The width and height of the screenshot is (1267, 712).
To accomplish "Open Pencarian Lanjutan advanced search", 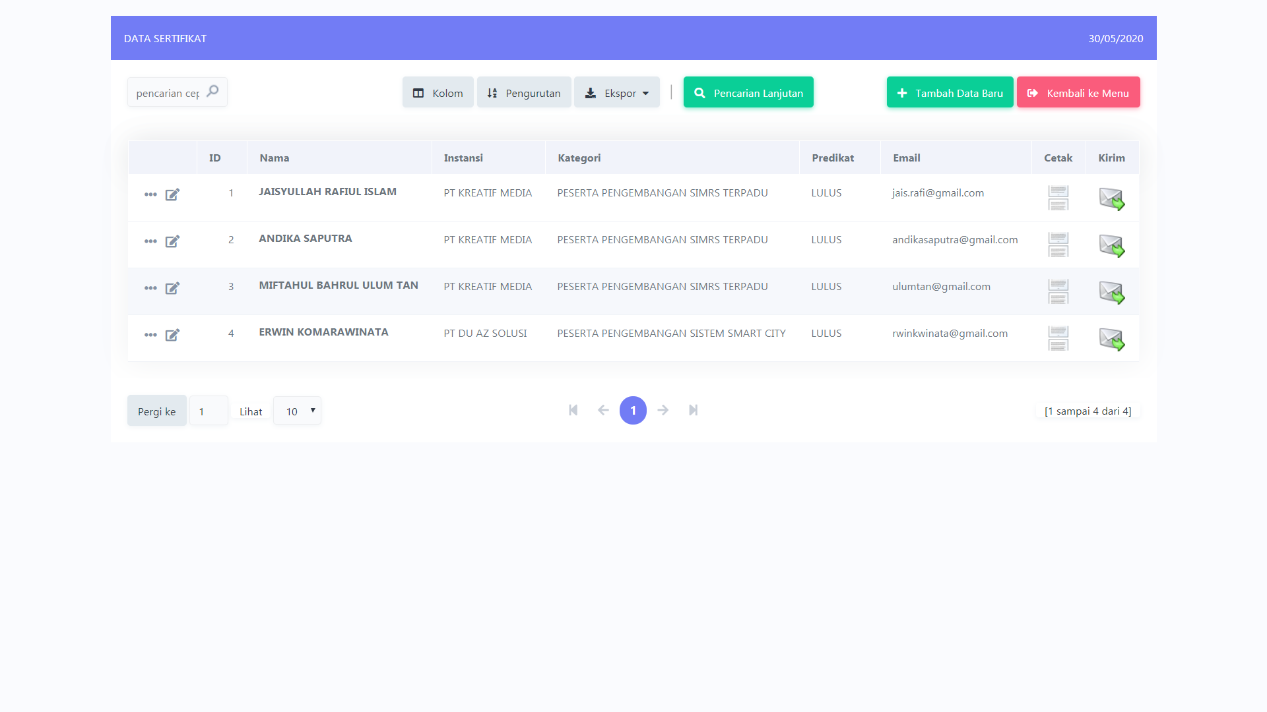I will 748,93.
